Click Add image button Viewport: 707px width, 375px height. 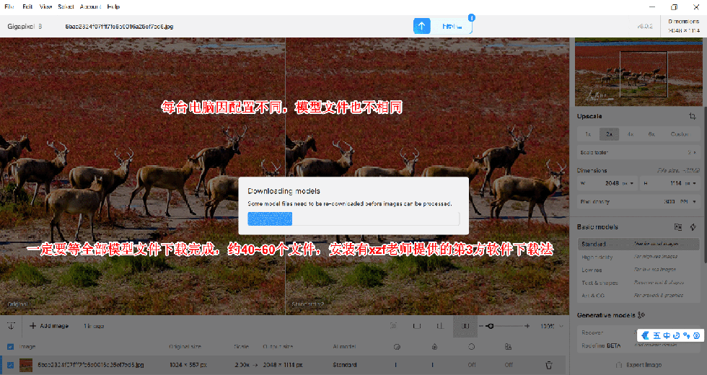click(x=49, y=326)
